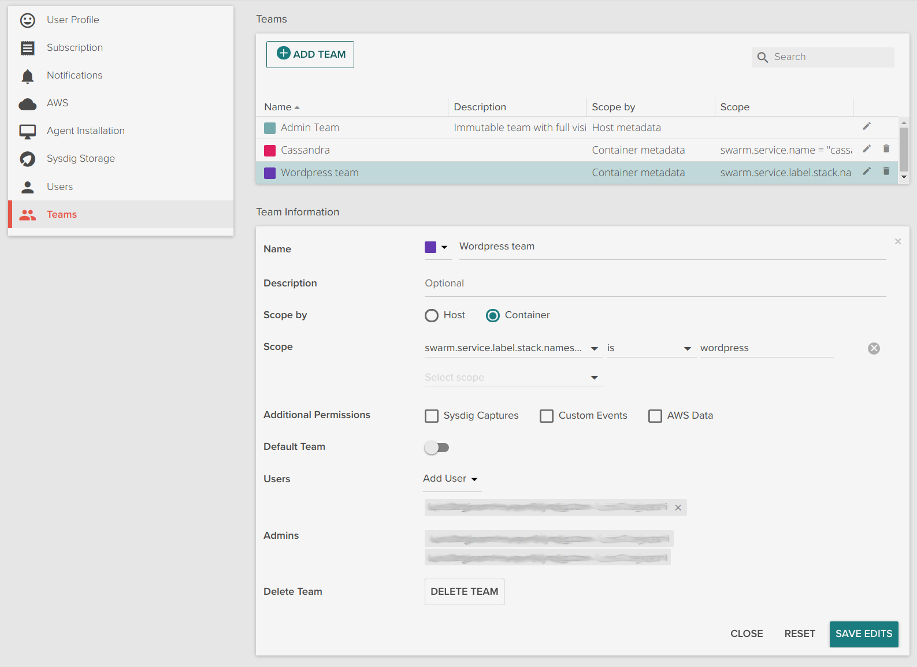The width and height of the screenshot is (917, 667).
Task: Sort teams by Name arrow
Action: click(x=297, y=108)
